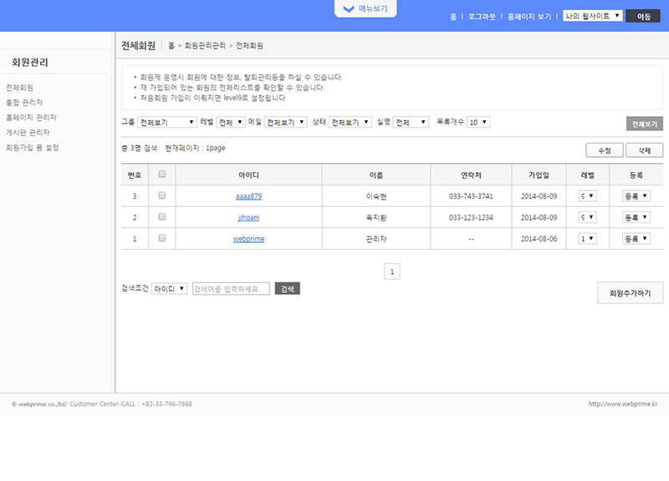Click the 가입일 column header
This screenshot has width=669, height=481.
coord(539,175)
